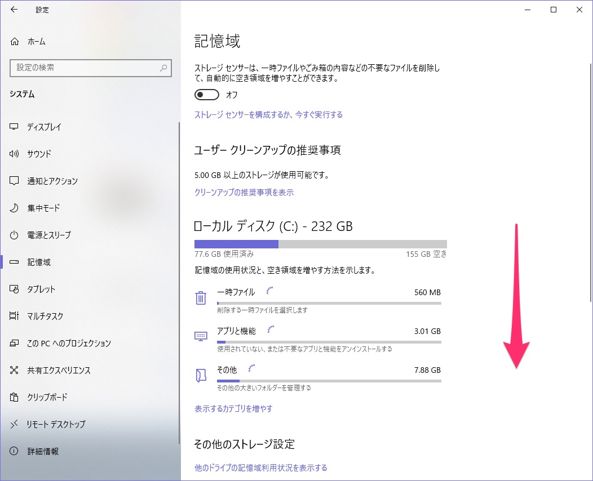Click the 560 MB size value
The height and width of the screenshot is (481, 593).
tap(427, 292)
